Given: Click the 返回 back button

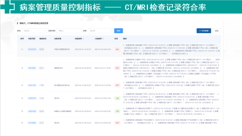Looking at the screenshot, I should pos(216,31).
